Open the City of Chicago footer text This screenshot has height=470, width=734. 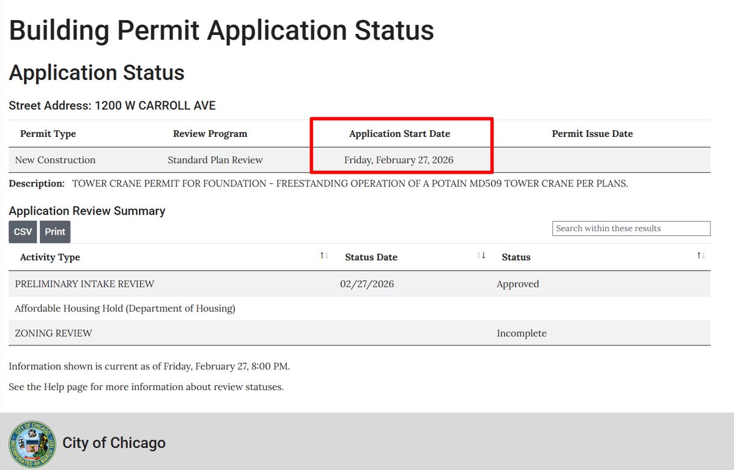[114, 443]
